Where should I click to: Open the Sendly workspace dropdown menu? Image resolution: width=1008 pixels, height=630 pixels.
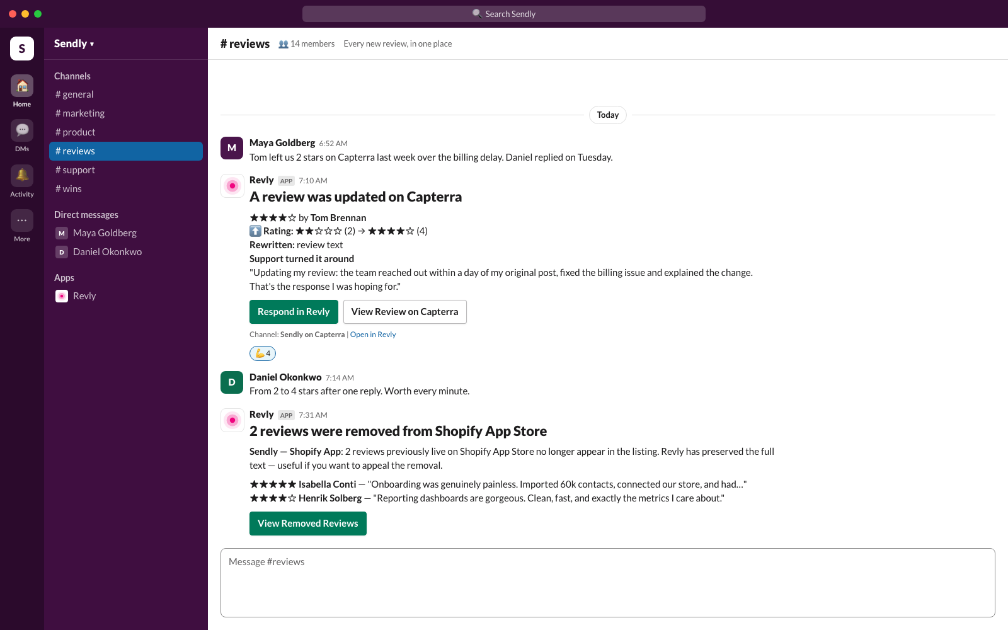74,43
